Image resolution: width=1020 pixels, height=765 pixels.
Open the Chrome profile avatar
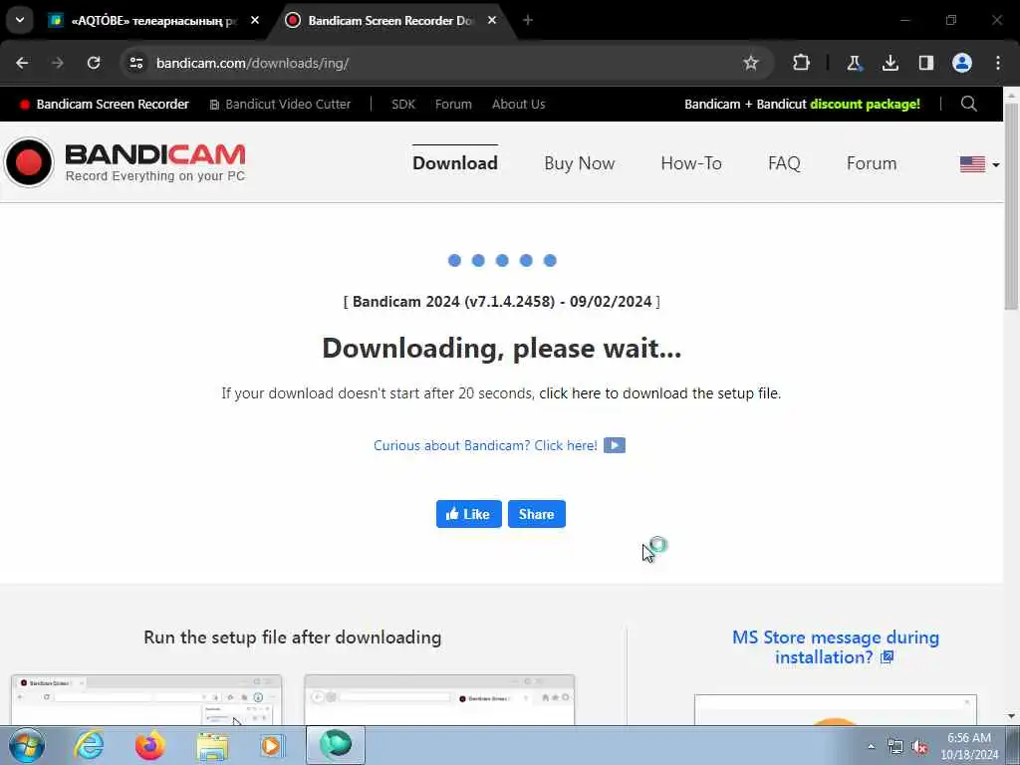(962, 63)
